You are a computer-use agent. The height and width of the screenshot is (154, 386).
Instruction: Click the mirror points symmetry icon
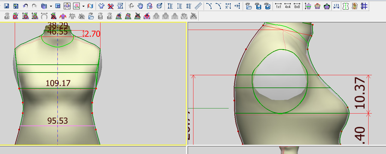237,6
